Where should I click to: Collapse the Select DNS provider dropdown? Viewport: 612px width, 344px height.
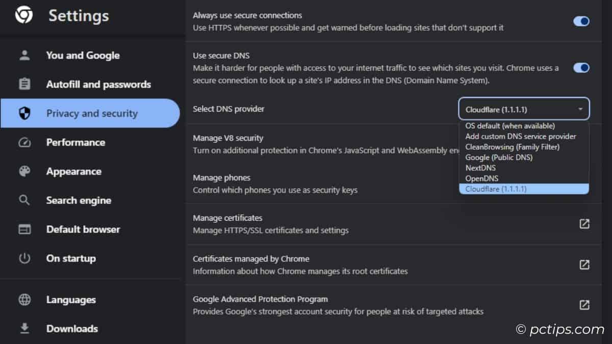(x=524, y=109)
